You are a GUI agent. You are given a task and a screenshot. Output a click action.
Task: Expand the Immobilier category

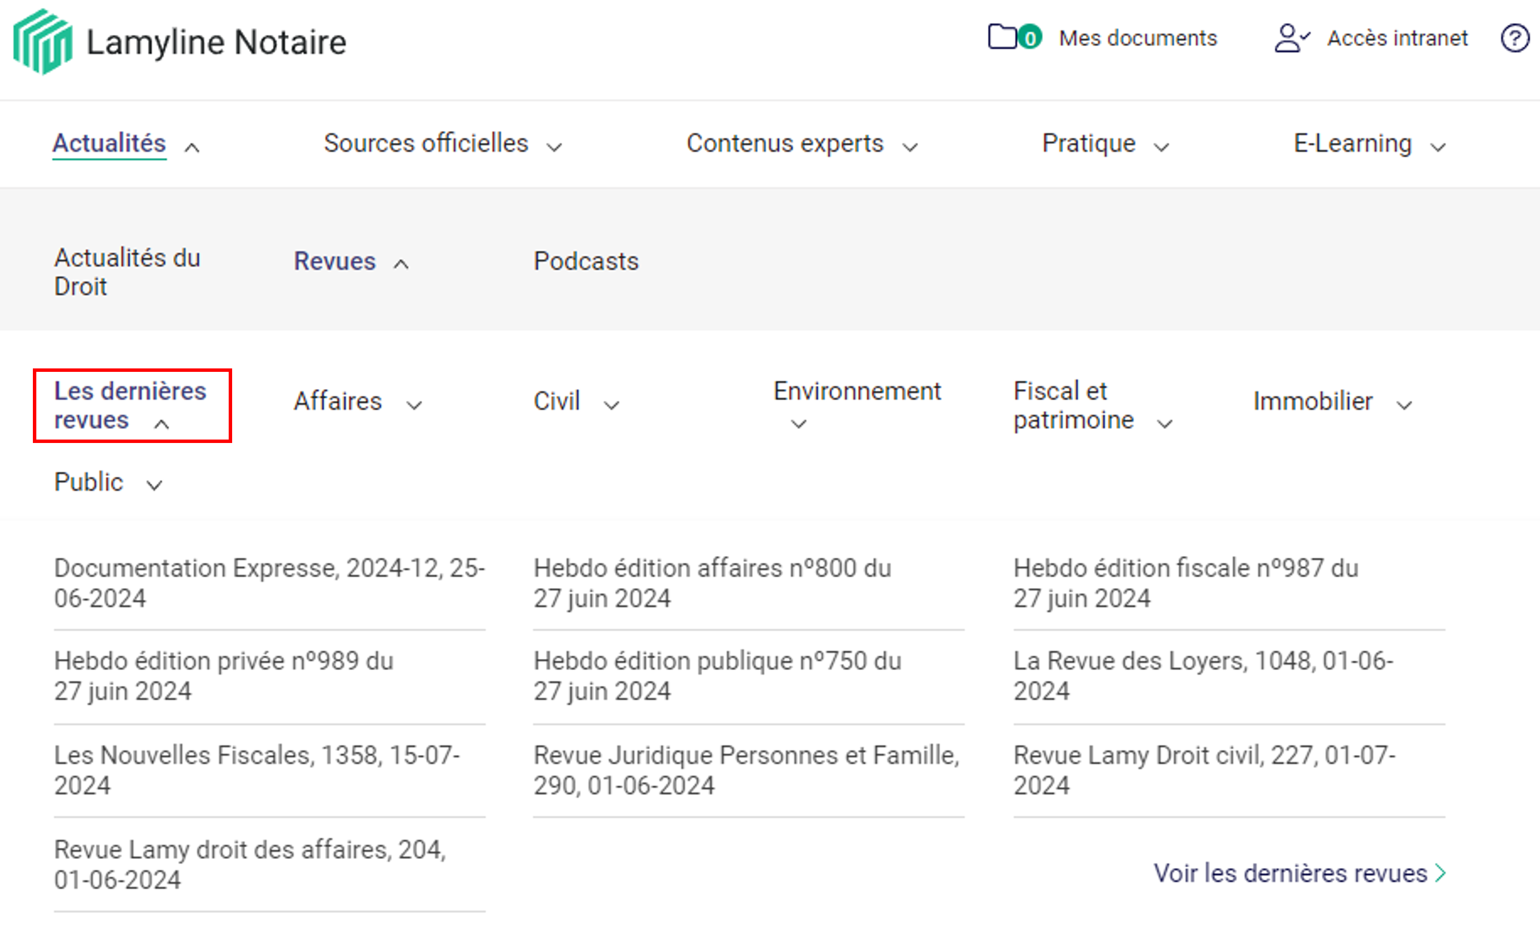[x=1405, y=405]
